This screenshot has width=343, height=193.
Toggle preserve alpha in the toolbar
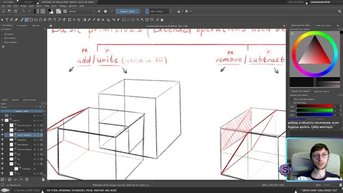(x=106, y=11)
